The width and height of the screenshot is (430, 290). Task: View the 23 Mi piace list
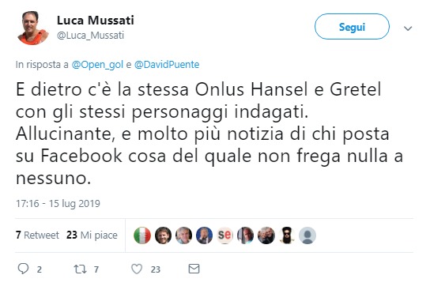(92, 235)
